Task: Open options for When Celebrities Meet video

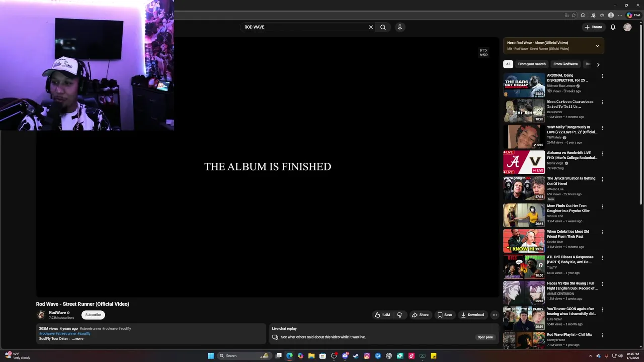Action: coord(602,232)
